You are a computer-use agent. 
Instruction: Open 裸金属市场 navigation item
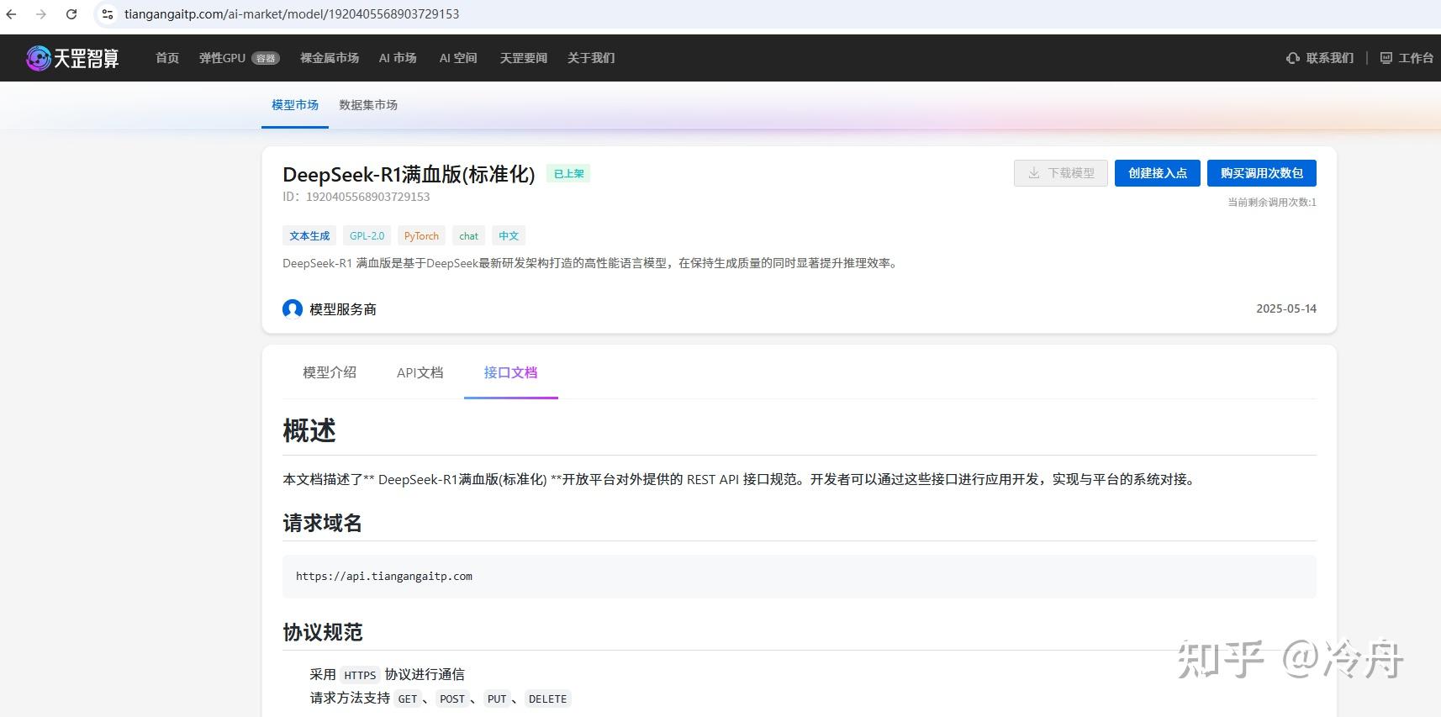point(330,58)
